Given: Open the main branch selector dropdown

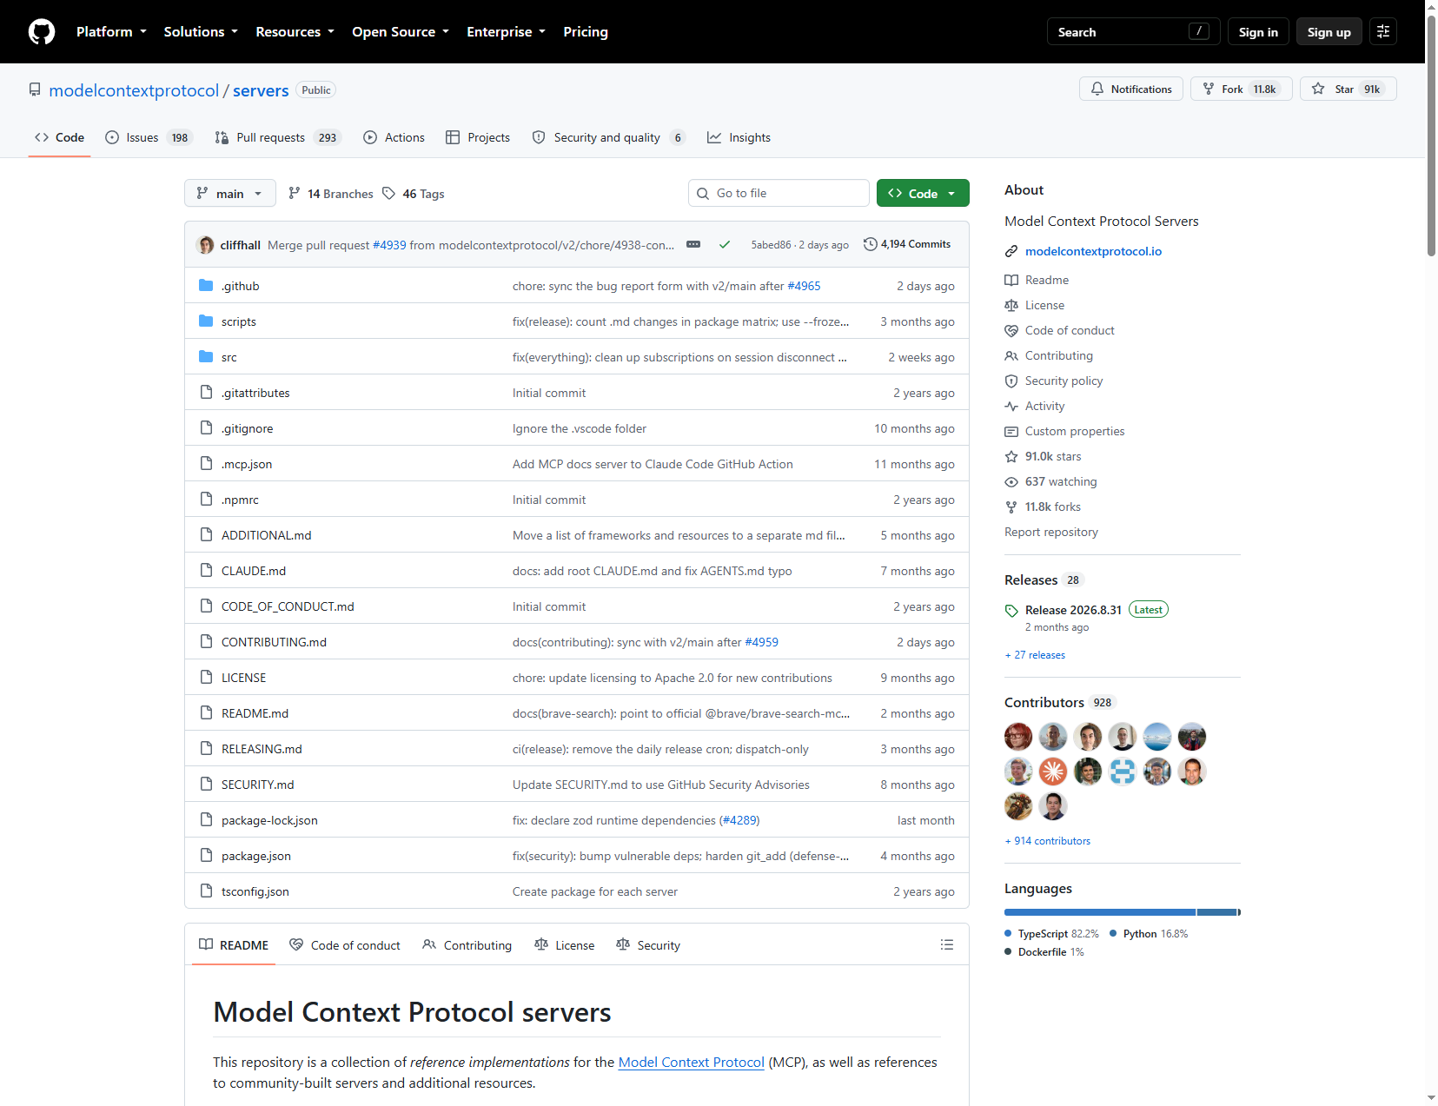Looking at the screenshot, I should click(x=230, y=193).
